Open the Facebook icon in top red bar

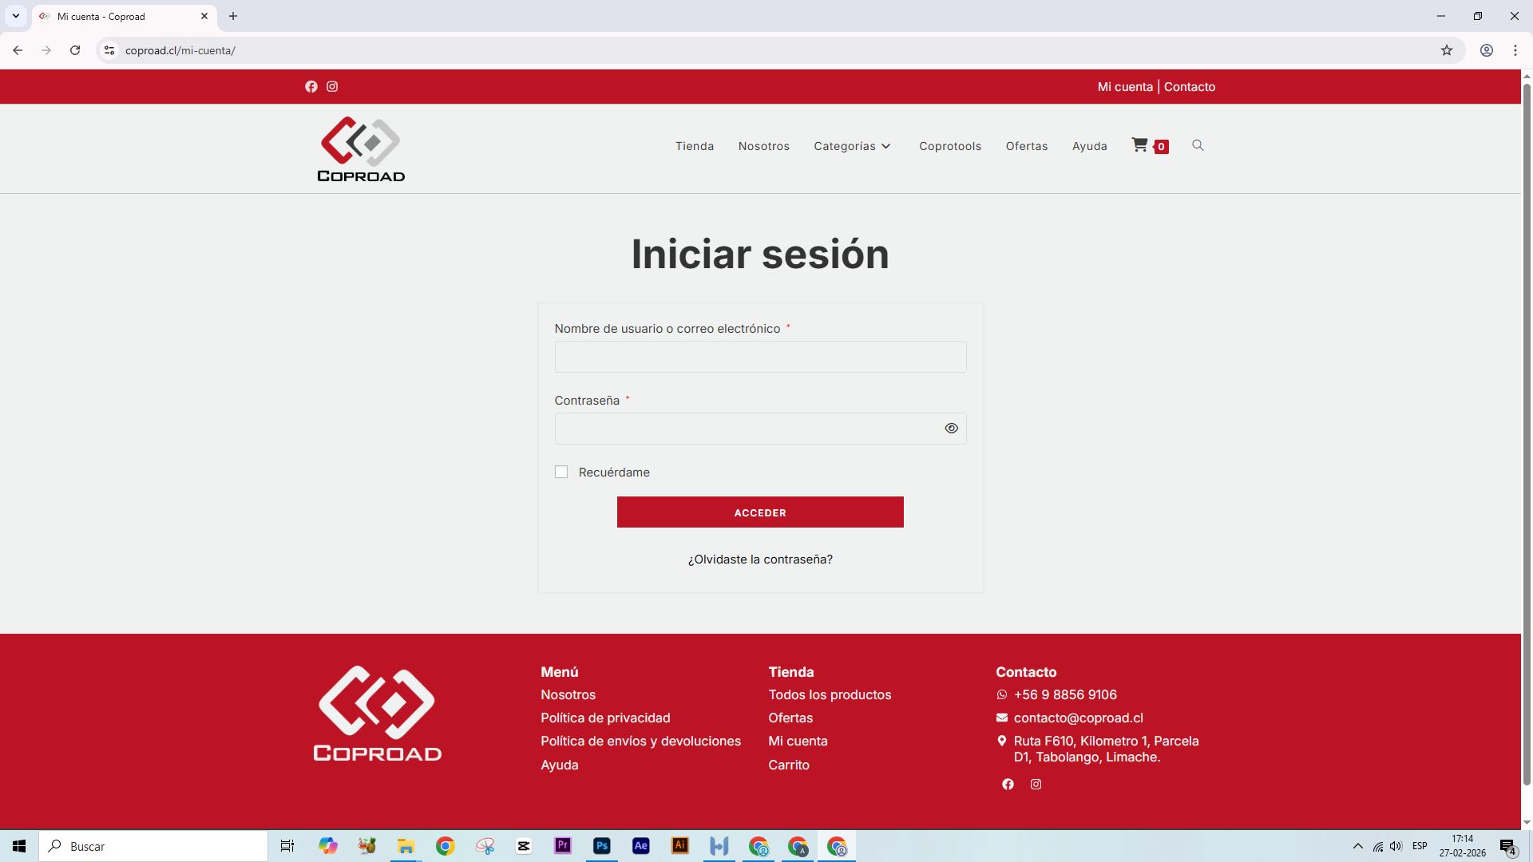click(311, 87)
